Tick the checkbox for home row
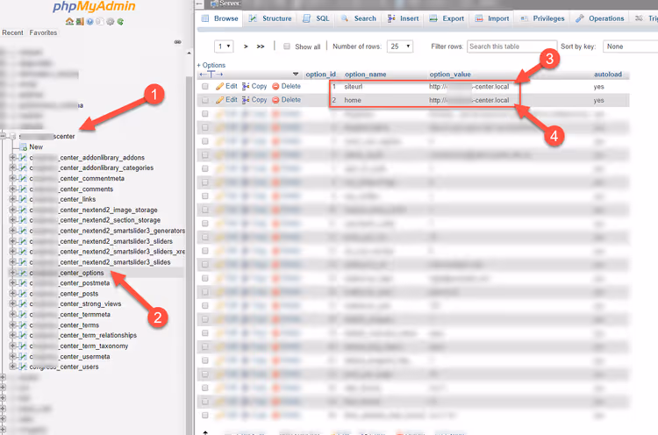Image resolution: width=658 pixels, height=435 pixels. coord(204,100)
